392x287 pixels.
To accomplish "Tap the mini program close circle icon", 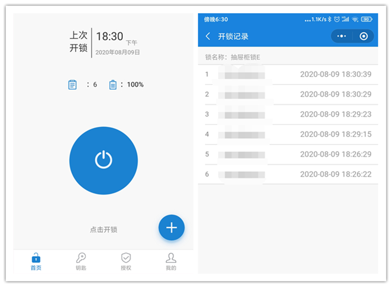I will click(363, 36).
